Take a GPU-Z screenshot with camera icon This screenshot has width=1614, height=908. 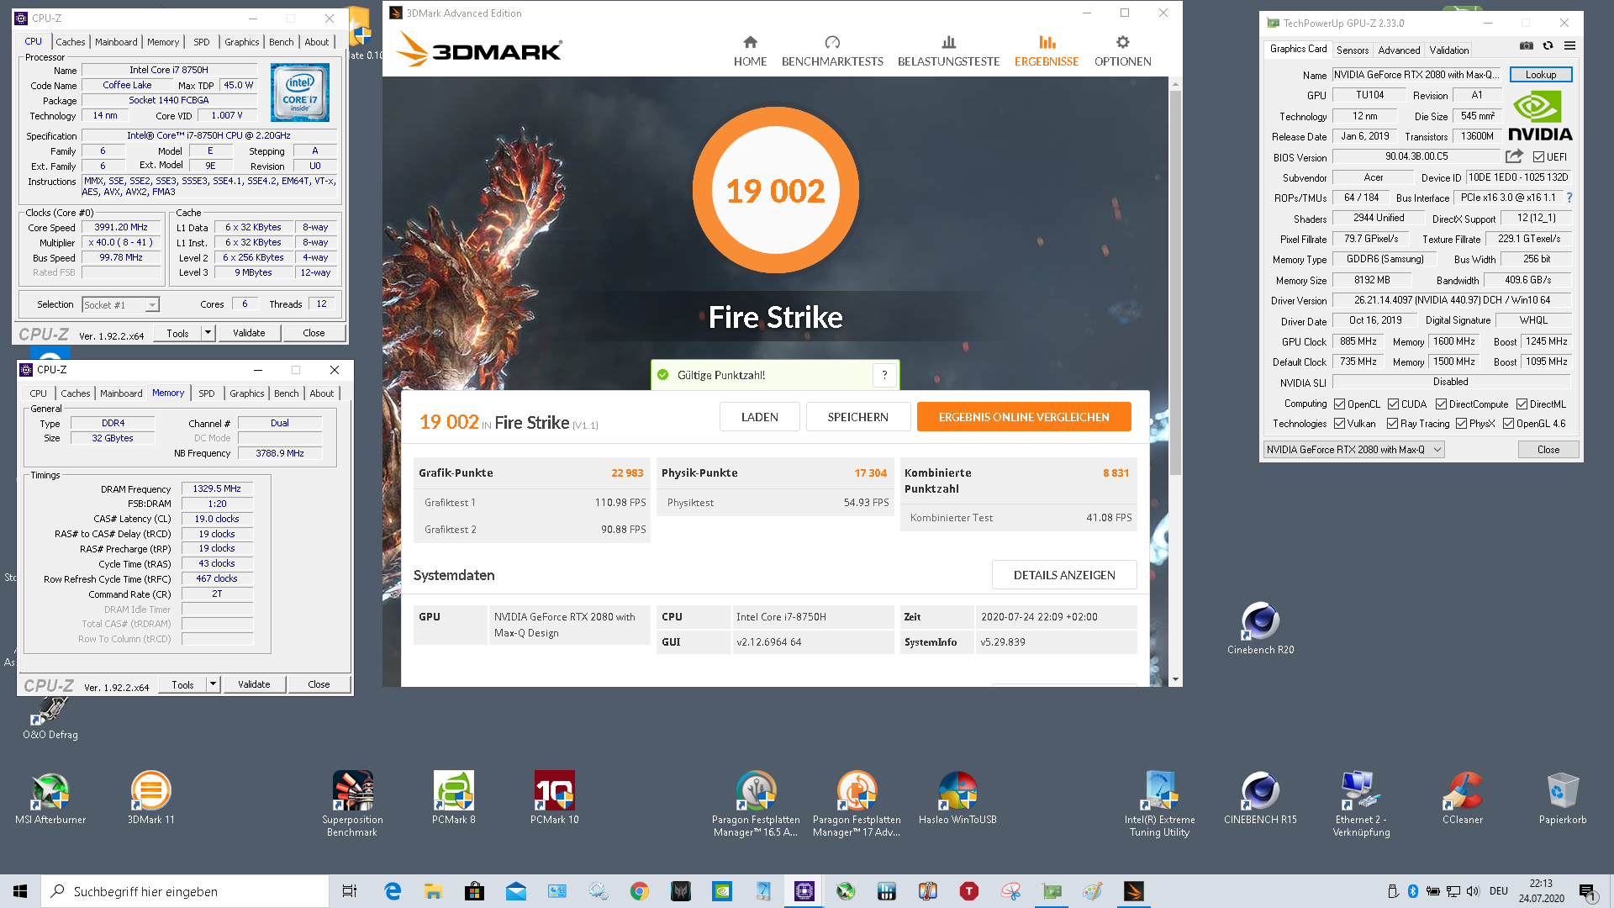click(1526, 46)
